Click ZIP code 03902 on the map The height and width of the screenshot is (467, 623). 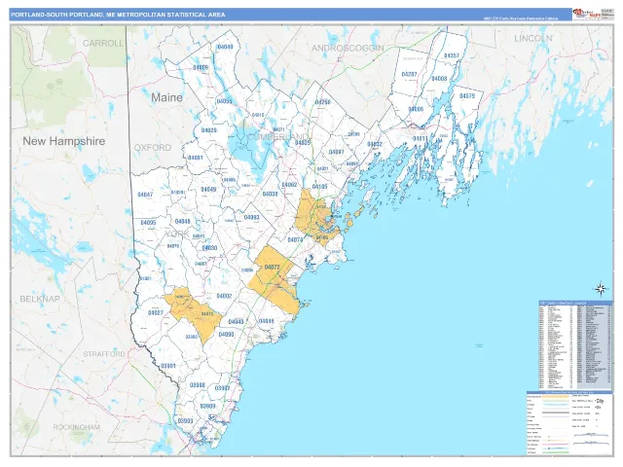tap(222, 388)
